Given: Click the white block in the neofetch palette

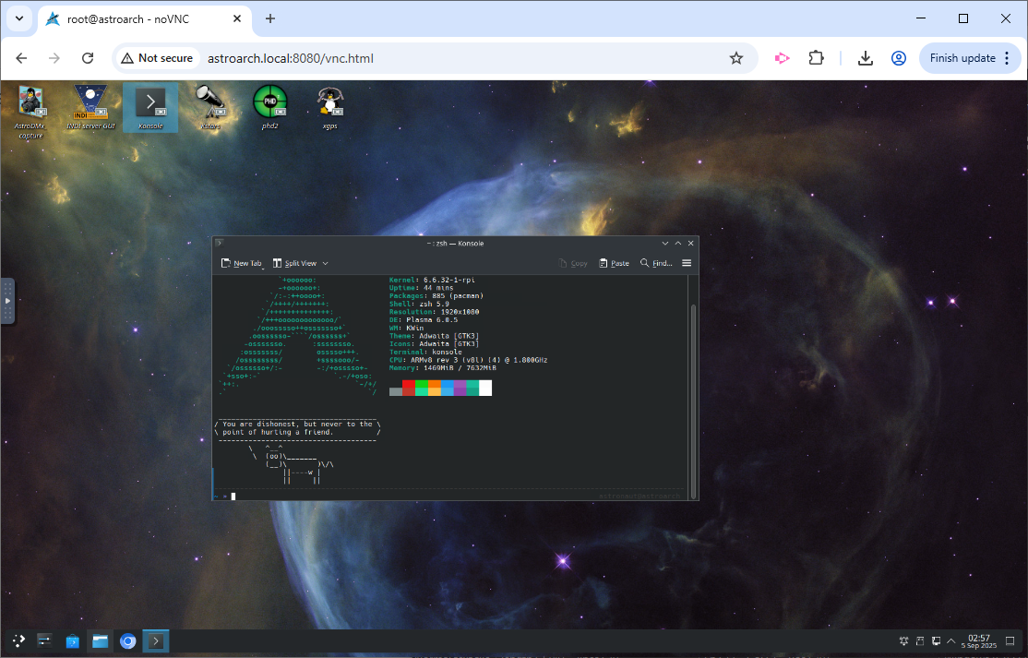Looking at the screenshot, I should point(485,388).
